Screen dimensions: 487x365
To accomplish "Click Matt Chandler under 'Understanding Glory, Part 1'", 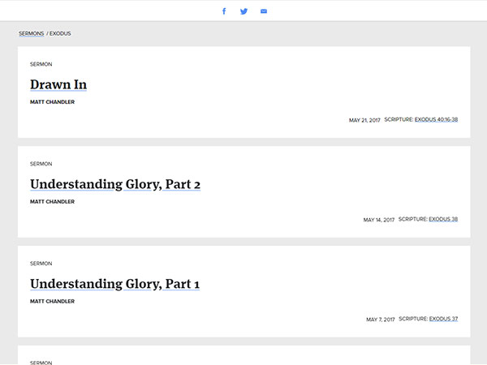I will point(52,301).
